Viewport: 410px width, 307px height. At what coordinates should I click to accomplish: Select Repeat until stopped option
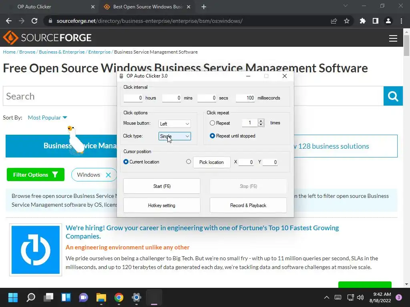point(212,136)
